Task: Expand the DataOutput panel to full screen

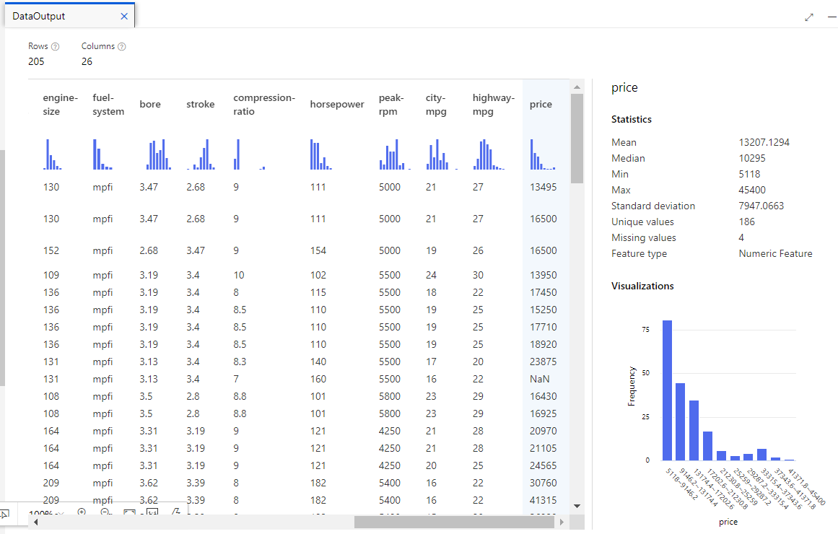Action: coord(809,17)
